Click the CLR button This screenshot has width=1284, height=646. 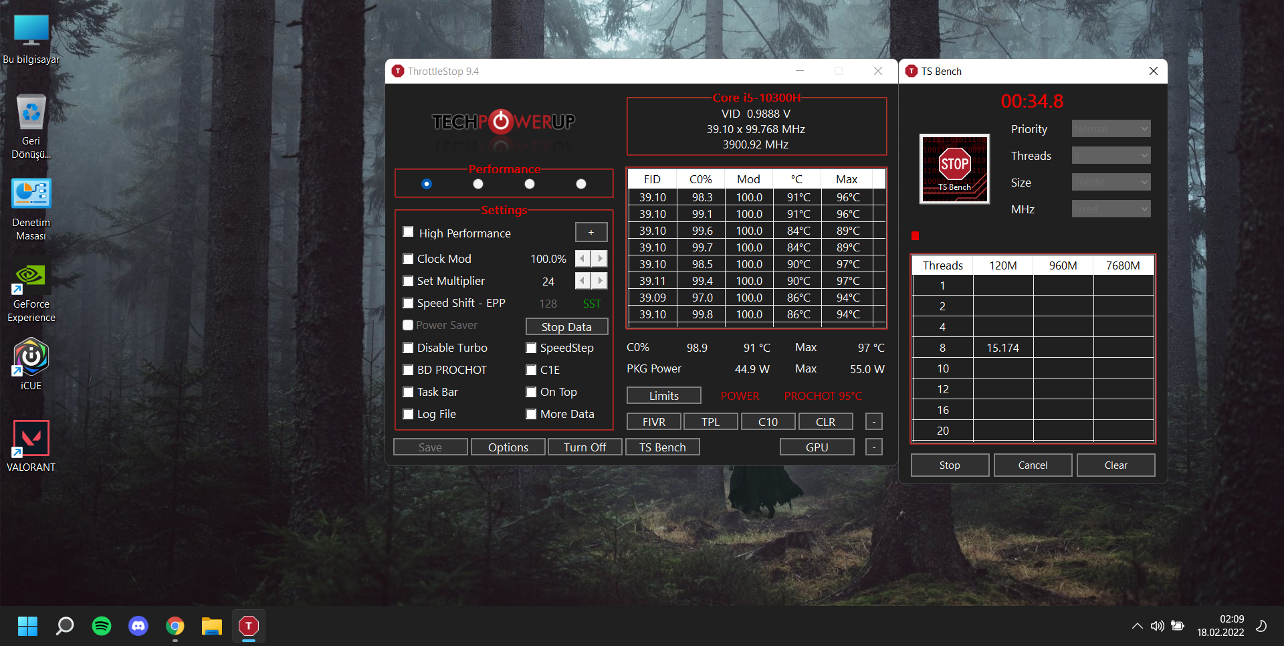click(826, 421)
